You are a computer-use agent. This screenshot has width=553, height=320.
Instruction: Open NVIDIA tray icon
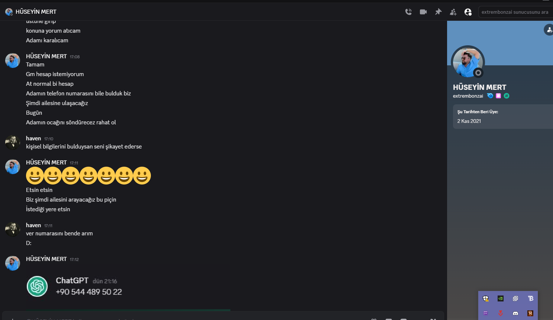(501, 298)
